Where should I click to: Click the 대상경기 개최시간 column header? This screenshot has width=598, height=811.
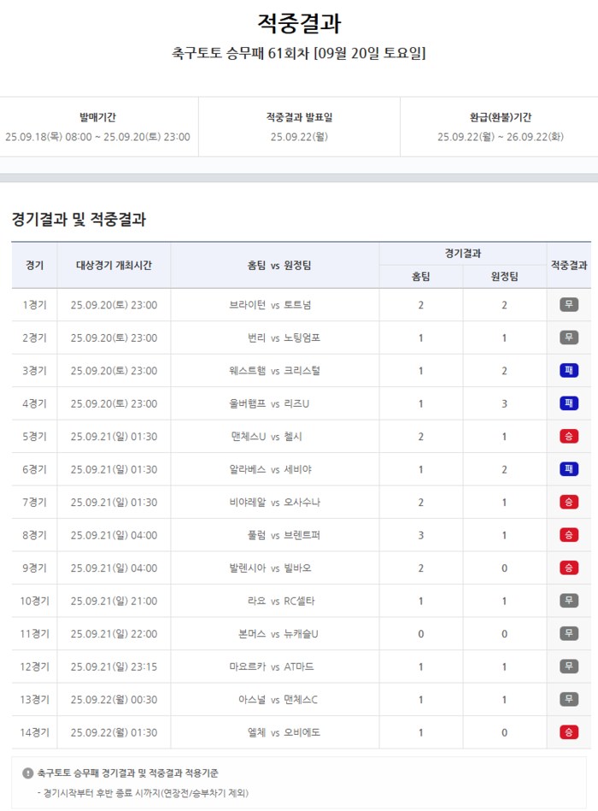(114, 265)
